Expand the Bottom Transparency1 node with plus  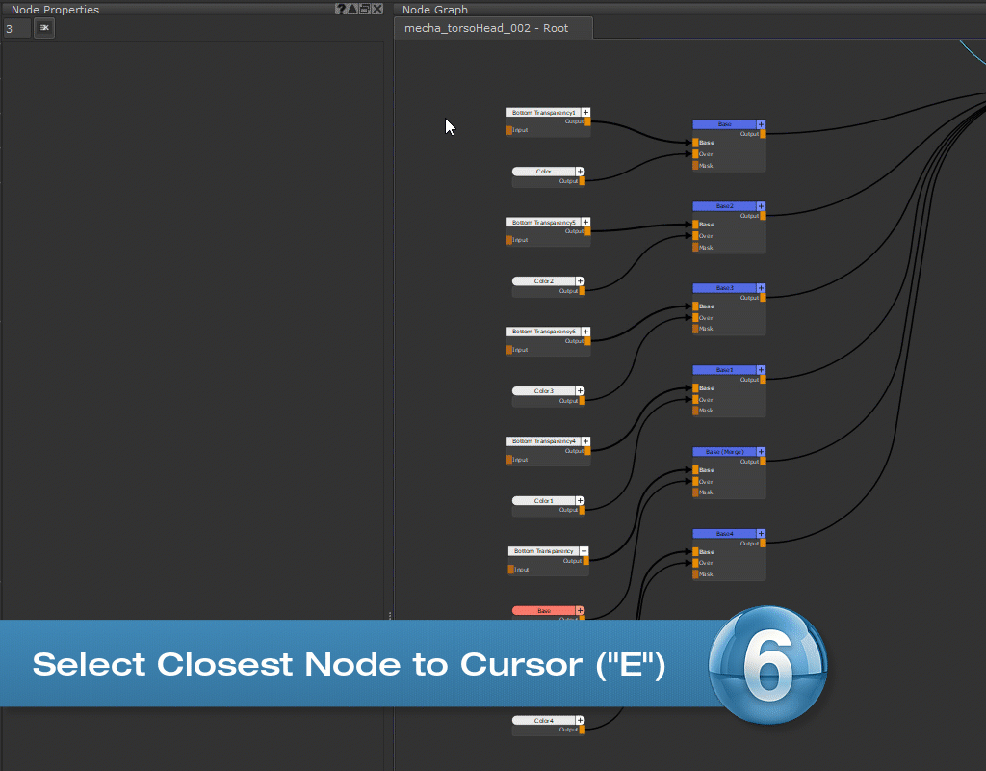[x=585, y=113]
